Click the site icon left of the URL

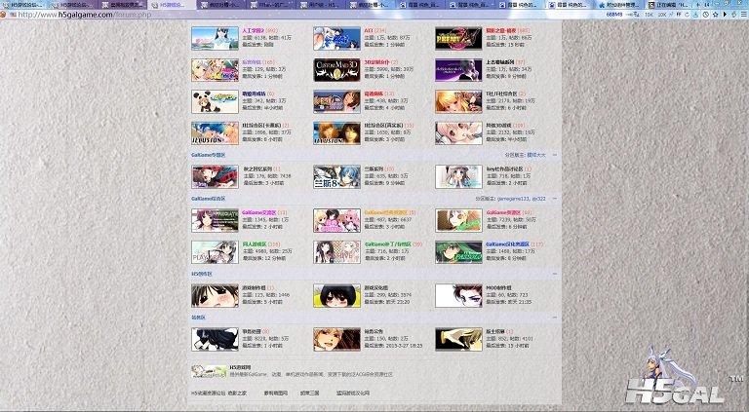pos(13,15)
